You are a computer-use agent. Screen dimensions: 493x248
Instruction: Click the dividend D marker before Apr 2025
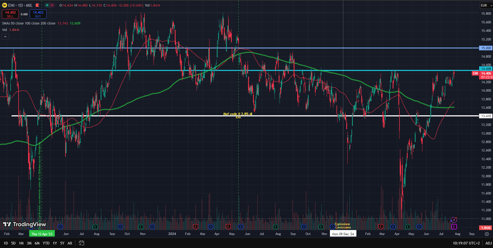393,227
